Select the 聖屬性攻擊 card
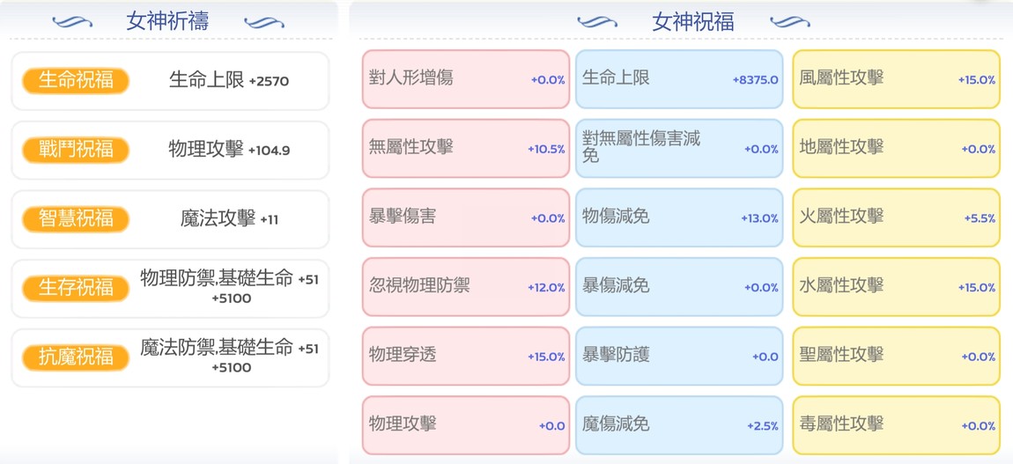 (896, 356)
